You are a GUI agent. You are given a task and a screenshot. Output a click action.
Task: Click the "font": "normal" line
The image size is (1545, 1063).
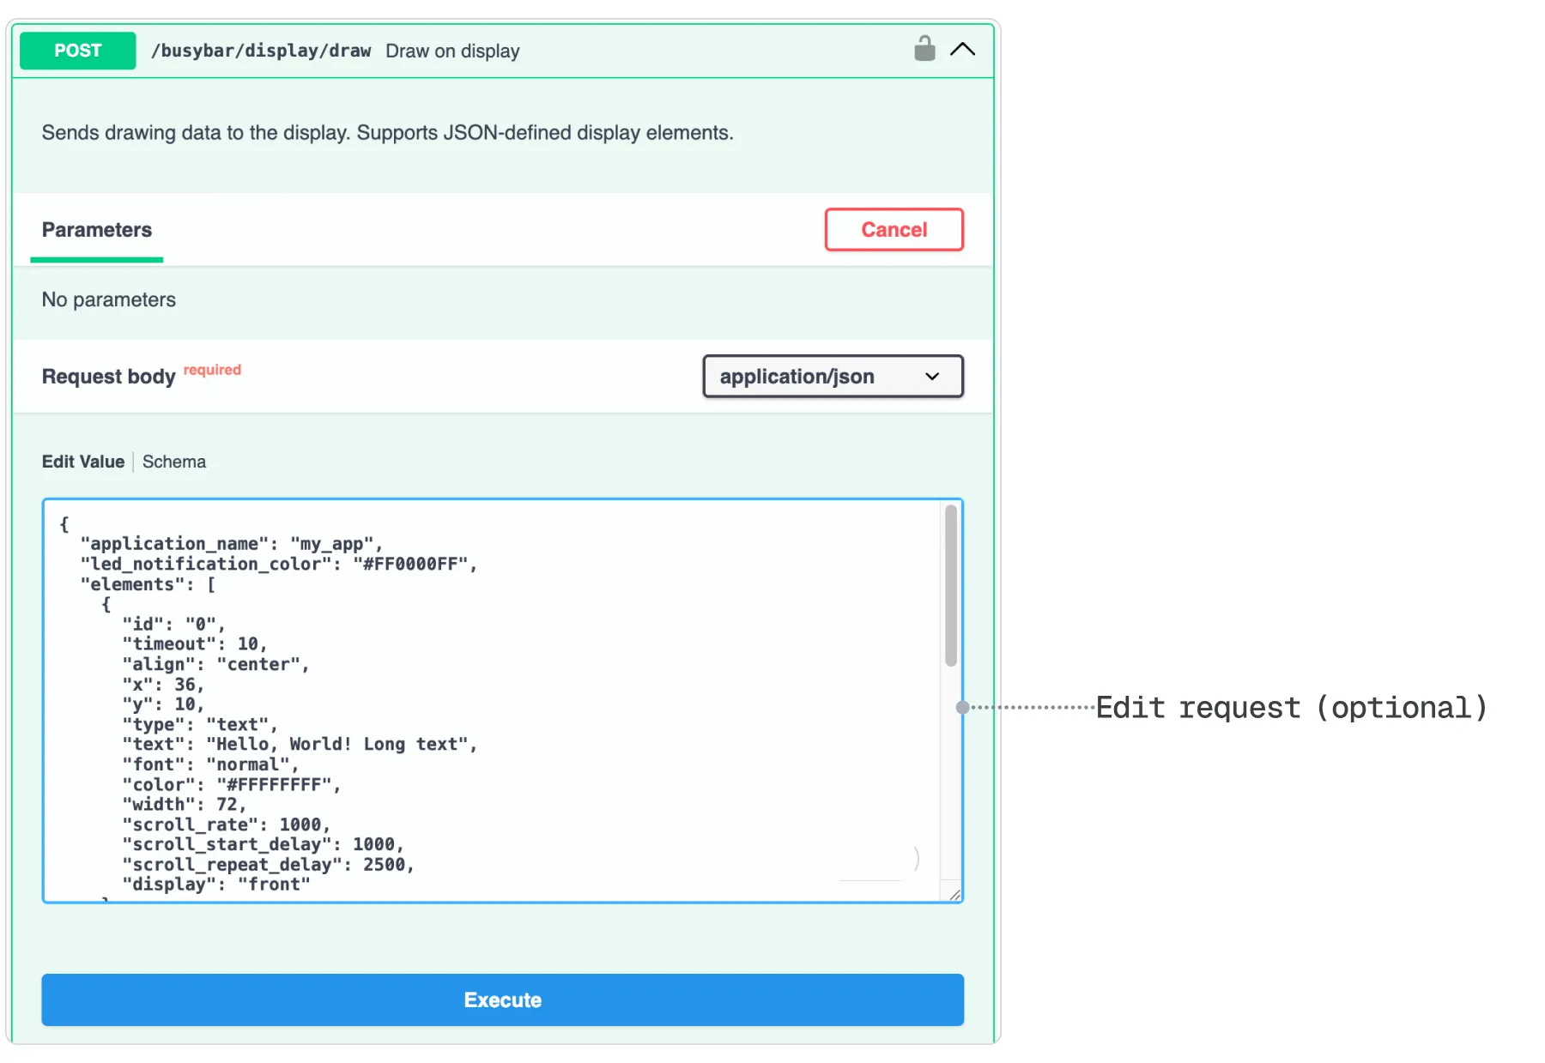(210, 764)
